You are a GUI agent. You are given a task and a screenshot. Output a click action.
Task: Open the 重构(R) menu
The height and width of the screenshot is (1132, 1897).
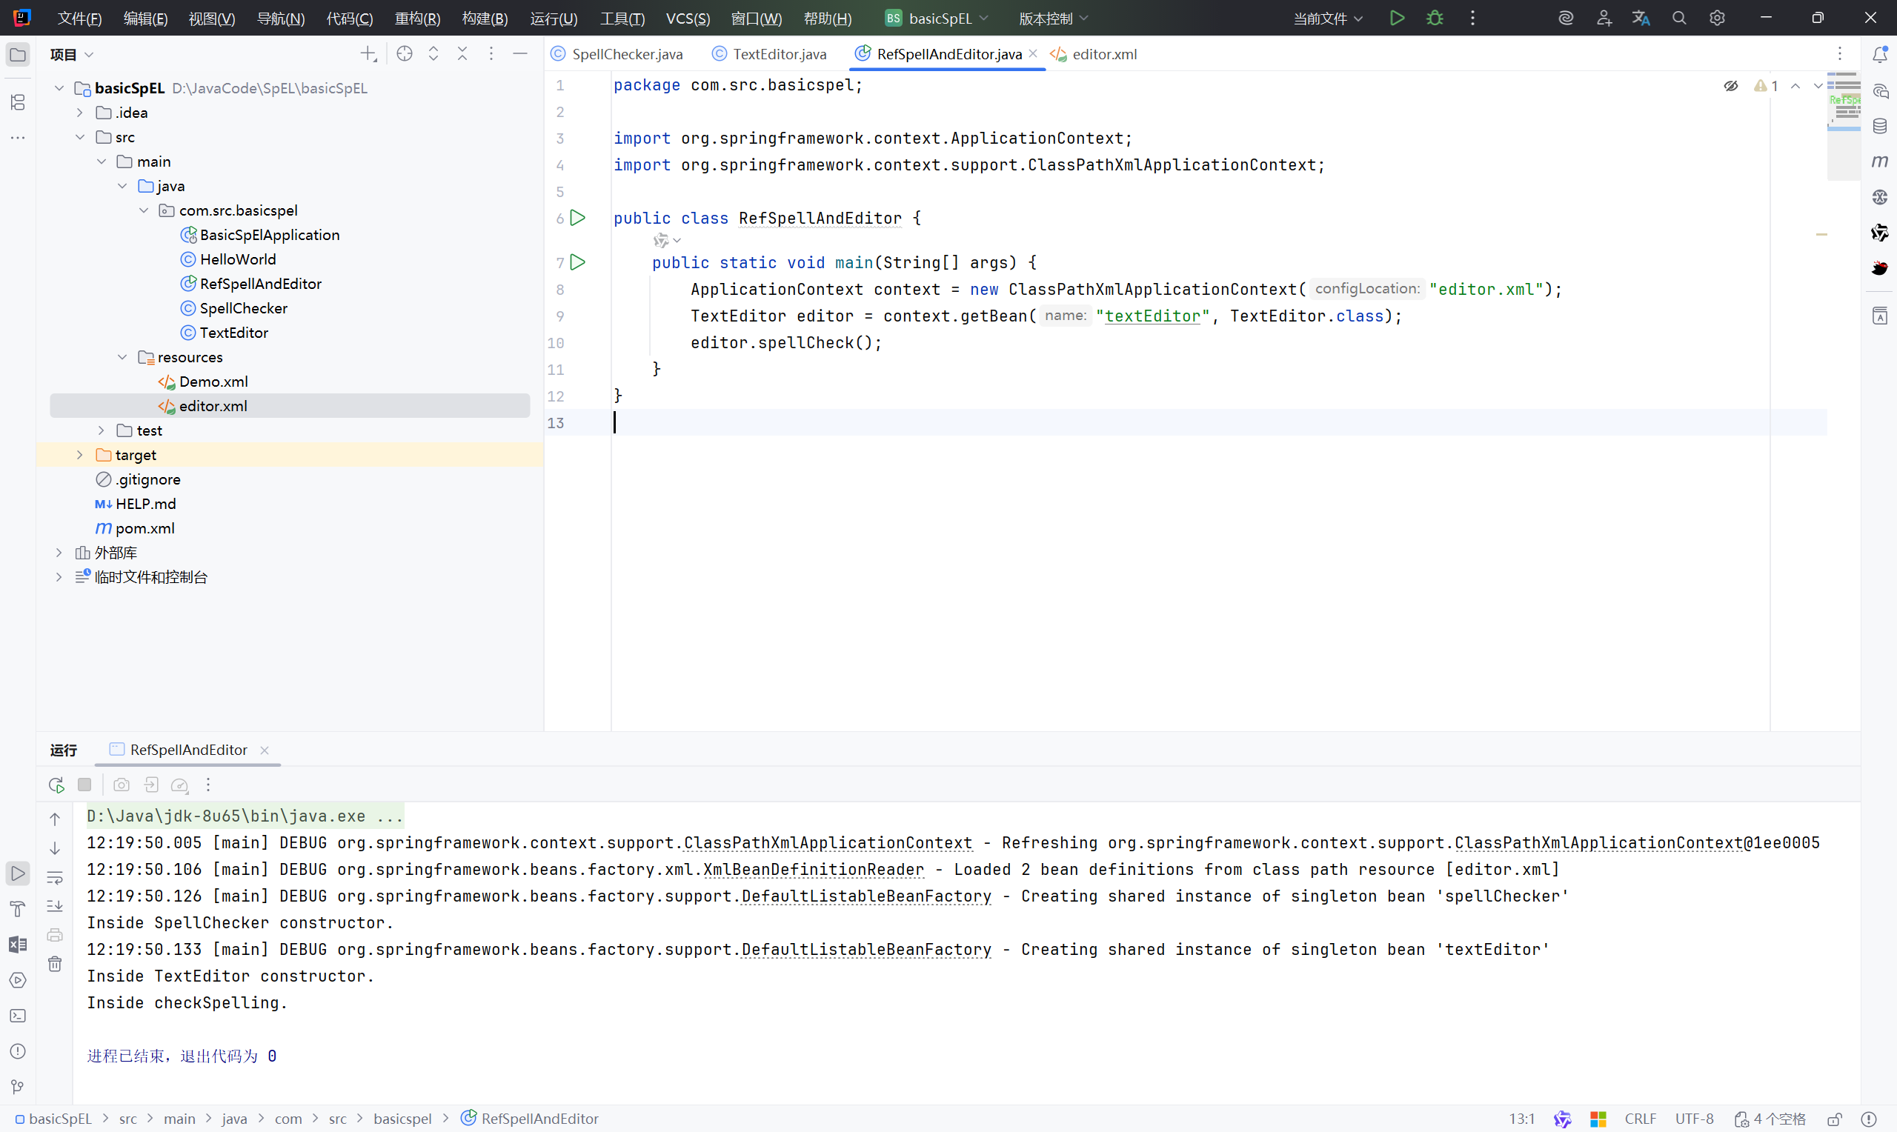point(417,19)
